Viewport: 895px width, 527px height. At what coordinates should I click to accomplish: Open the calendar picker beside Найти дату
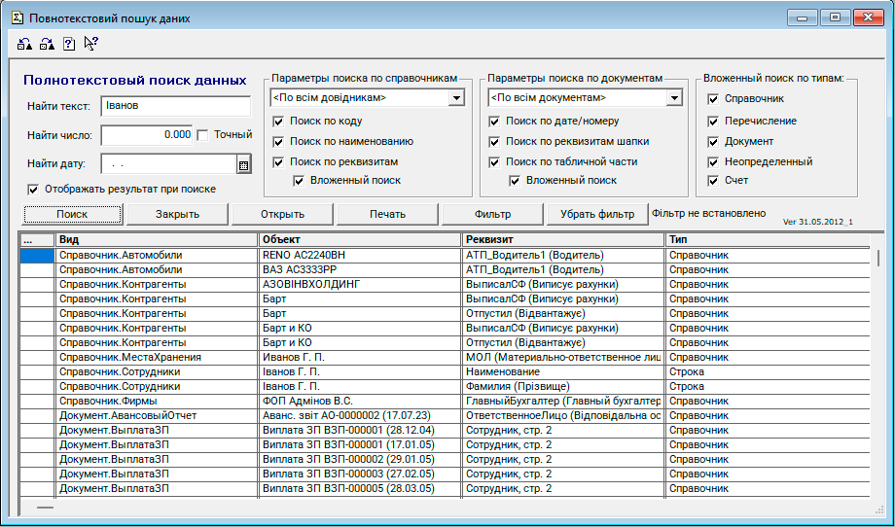point(243,164)
